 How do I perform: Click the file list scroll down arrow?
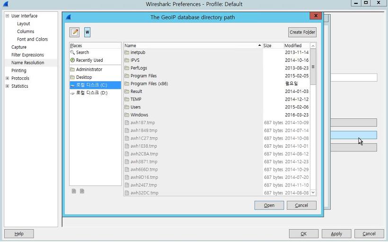coord(313,192)
